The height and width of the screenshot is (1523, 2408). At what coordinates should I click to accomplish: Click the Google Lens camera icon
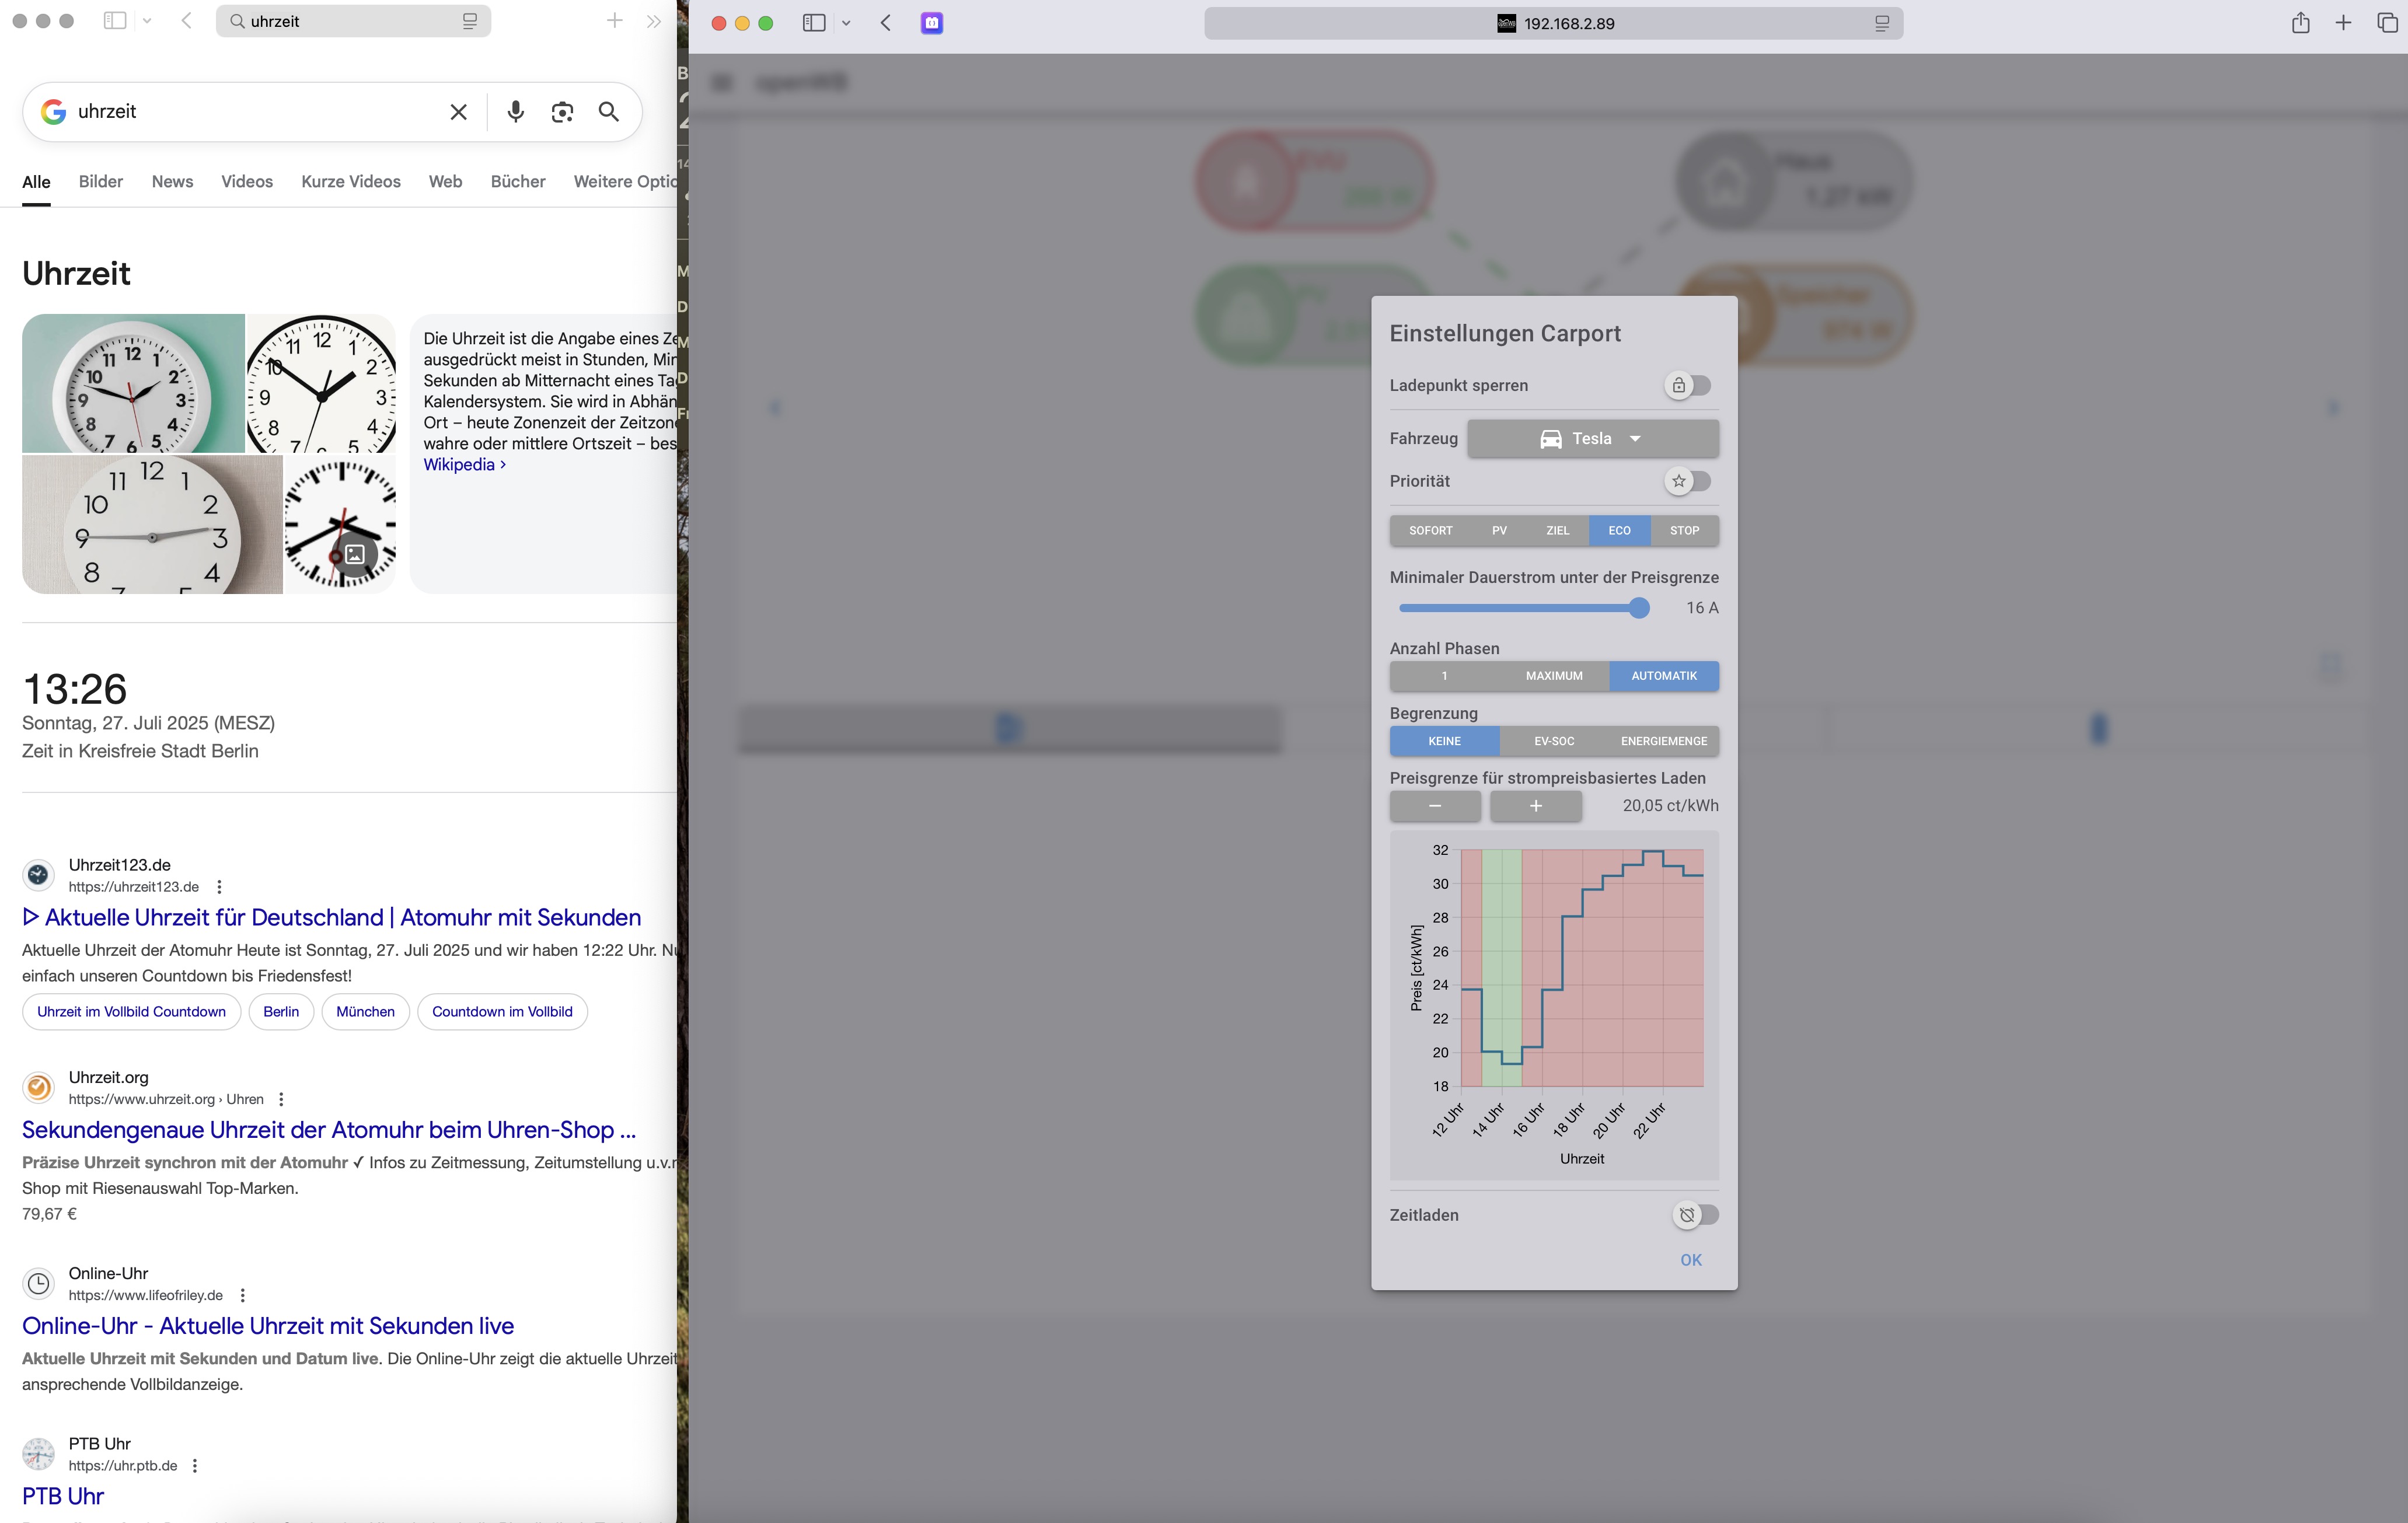(562, 111)
